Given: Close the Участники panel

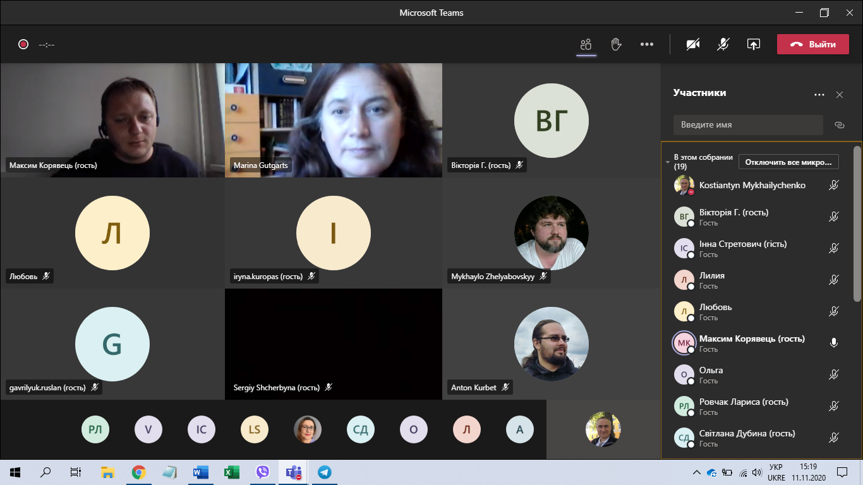Looking at the screenshot, I should tap(840, 95).
